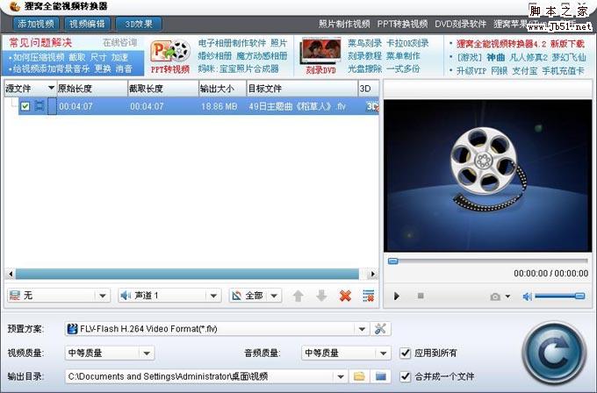
Task: Click the 3D效果 button
Action: click(x=139, y=24)
